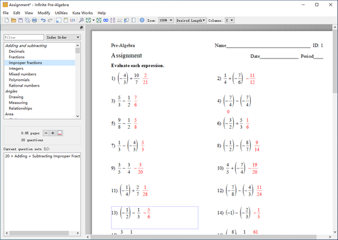Open the Utilities menu
This screenshot has width=338, height=240.
click(x=61, y=12)
